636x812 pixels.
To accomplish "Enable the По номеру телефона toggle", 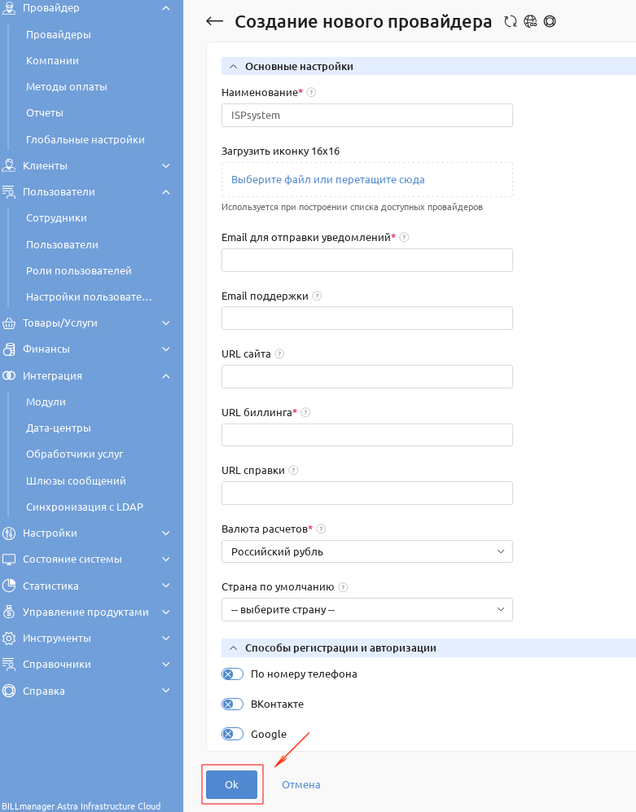I will click(233, 674).
